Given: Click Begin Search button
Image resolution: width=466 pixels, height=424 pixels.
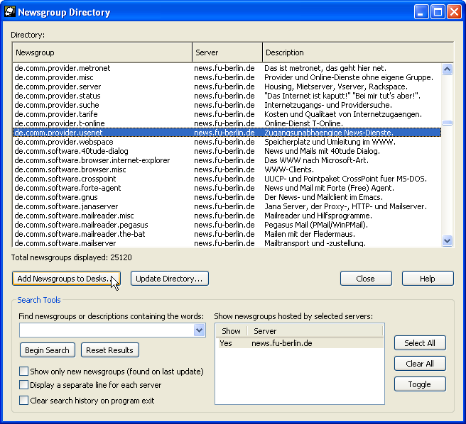Looking at the screenshot, I should click(x=47, y=350).
